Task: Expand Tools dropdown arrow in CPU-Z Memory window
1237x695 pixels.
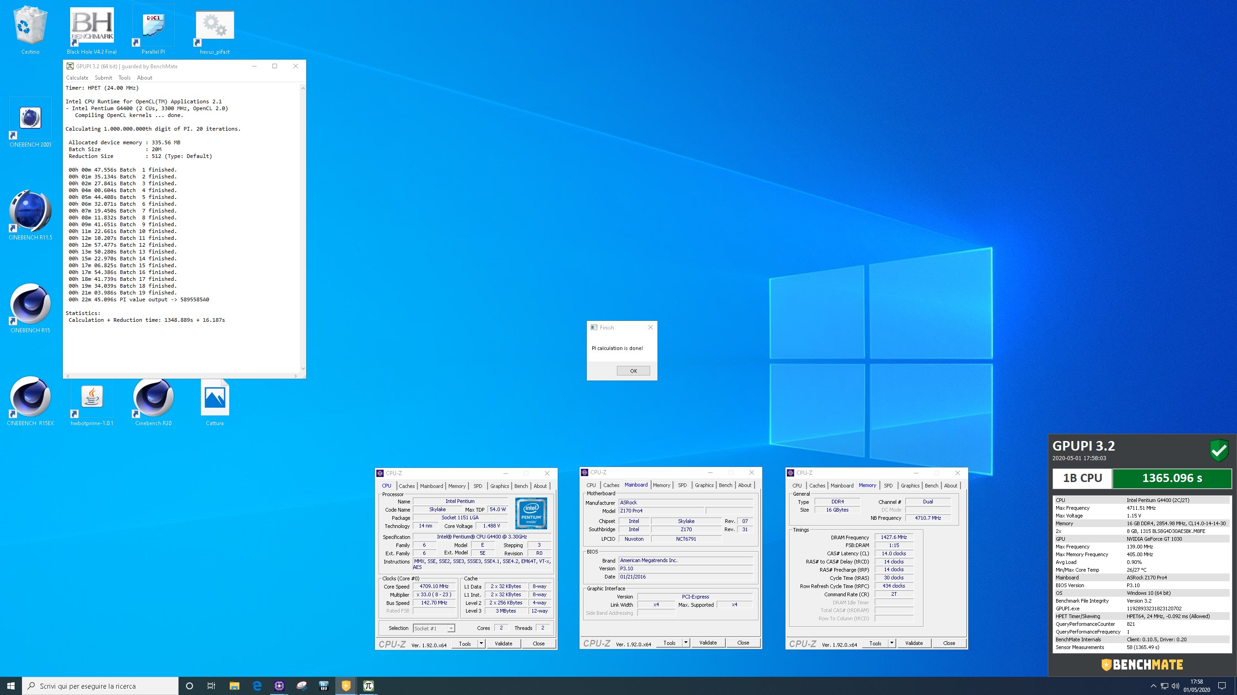Action: click(892, 643)
